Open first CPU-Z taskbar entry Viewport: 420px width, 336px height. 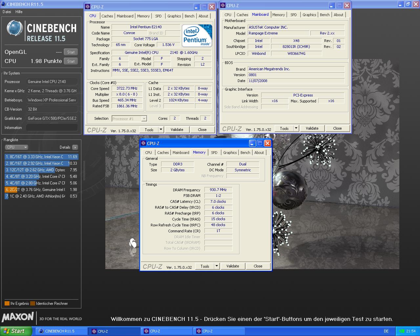point(114,331)
